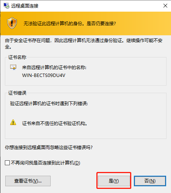Click the 不再询问我是否连接到此计算机(D) checkbox label
The image size is (171, 193).
(45, 163)
